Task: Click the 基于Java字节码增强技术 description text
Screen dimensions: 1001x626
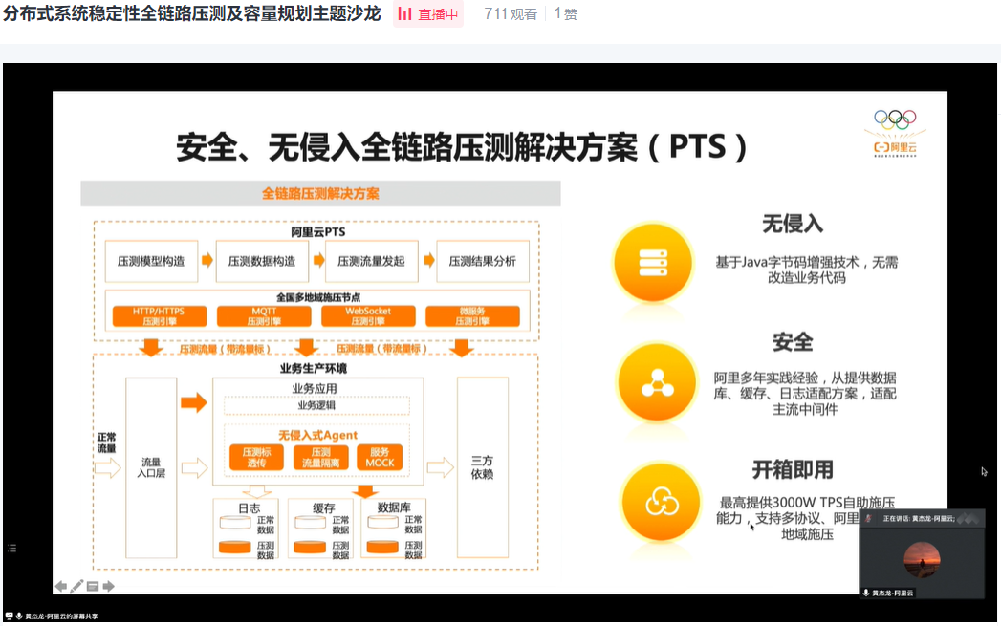Action: [x=807, y=270]
